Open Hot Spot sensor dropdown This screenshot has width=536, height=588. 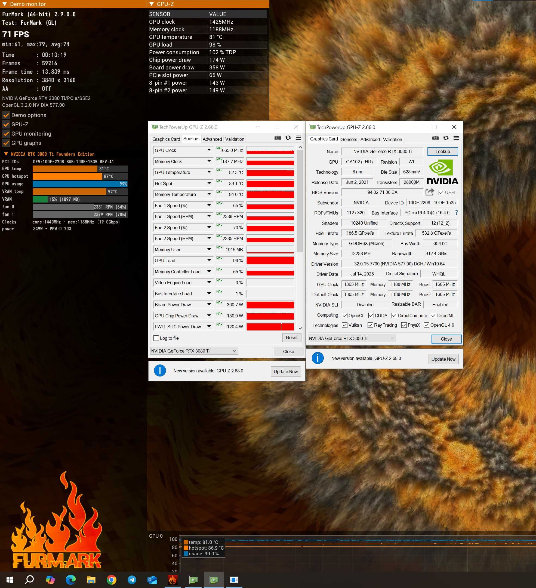[x=209, y=183]
